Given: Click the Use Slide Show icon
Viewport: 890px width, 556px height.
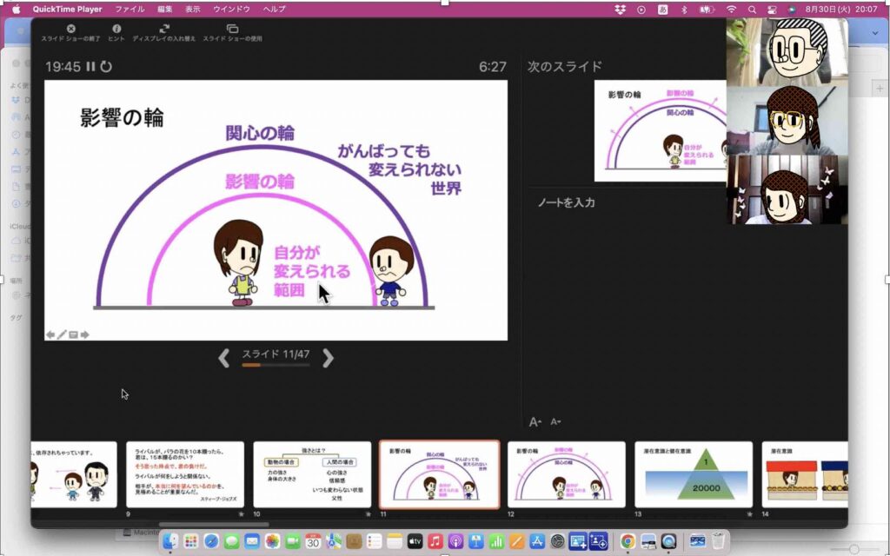Looking at the screenshot, I should click(x=232, y=29).
